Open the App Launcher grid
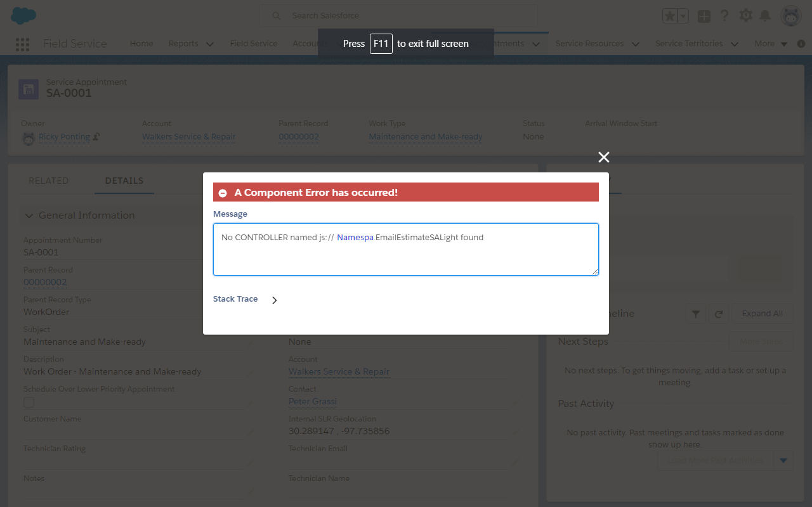The height and width of the screenshot is (507, 812). click(22, 44)
